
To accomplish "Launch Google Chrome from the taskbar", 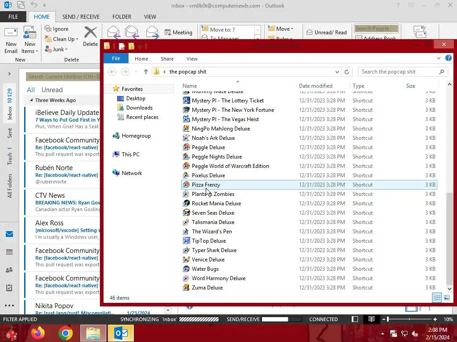I will pos(65,333).
